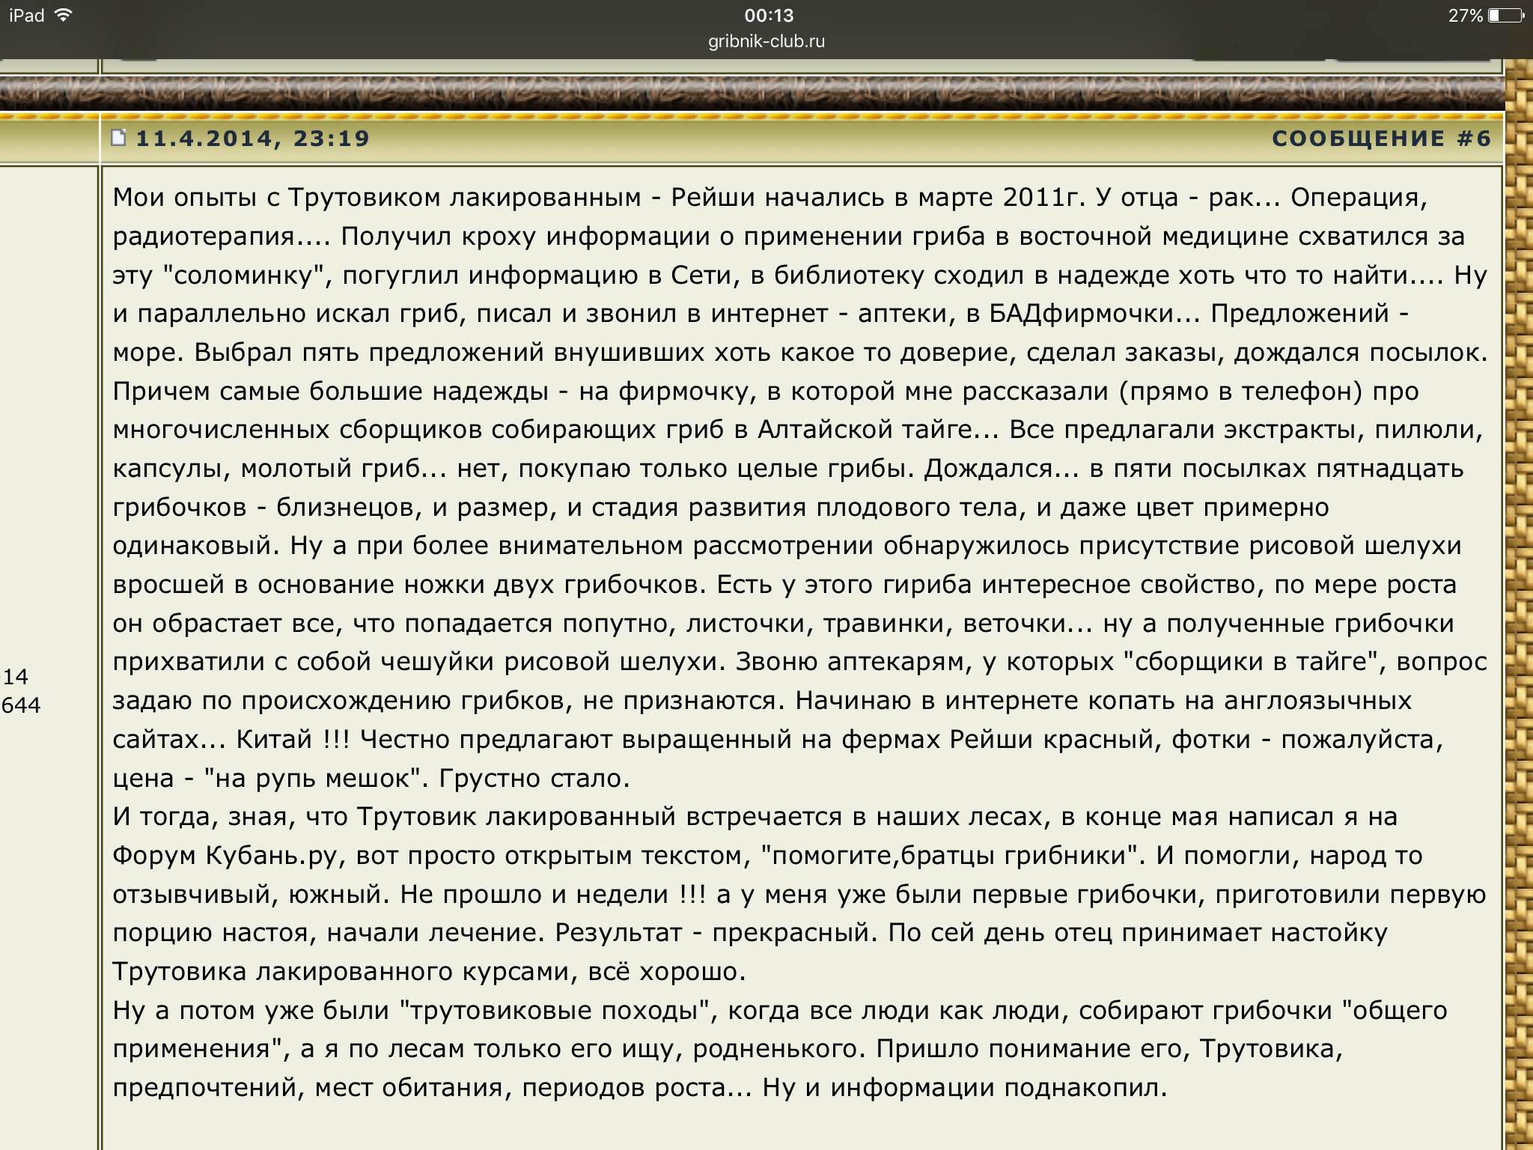Image resolution: width=1533 pixels, height=1150 pixels.
Task: Click the number 644 in the left column
Action: click(21, 705)
